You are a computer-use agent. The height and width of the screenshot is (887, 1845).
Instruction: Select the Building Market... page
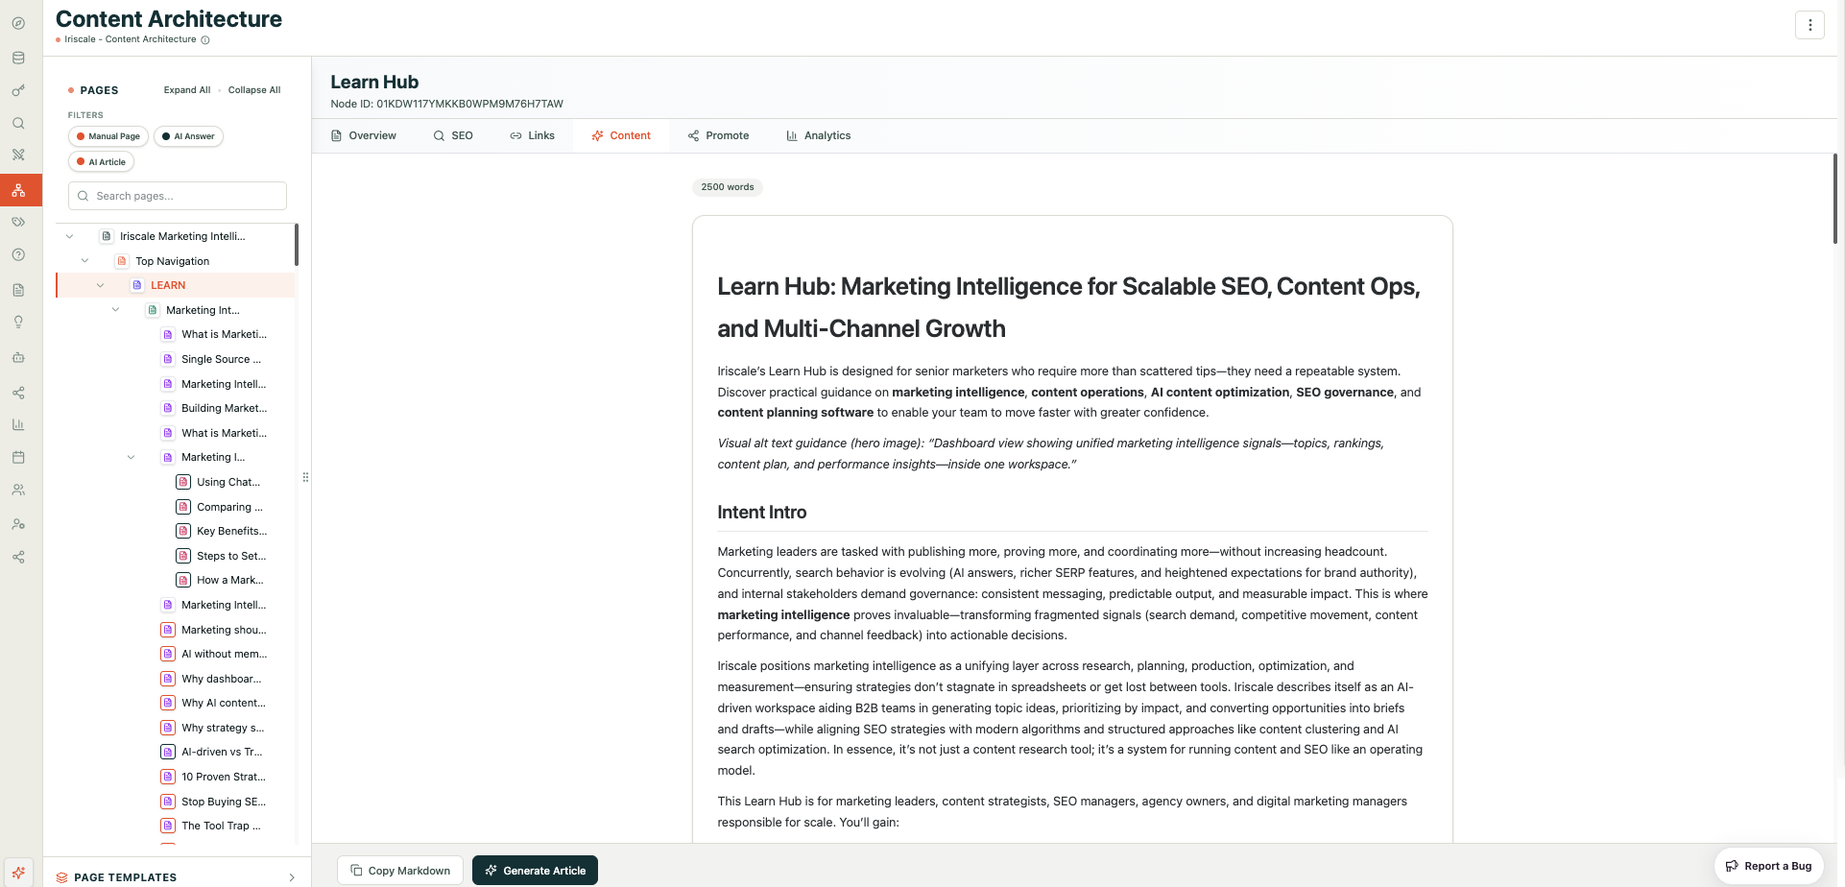(x=224, y=408)
